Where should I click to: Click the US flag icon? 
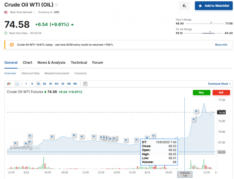pyautogui.click(x=6, y=12)
